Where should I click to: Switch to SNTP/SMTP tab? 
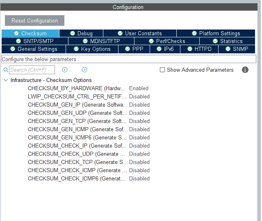pos(35,41)
